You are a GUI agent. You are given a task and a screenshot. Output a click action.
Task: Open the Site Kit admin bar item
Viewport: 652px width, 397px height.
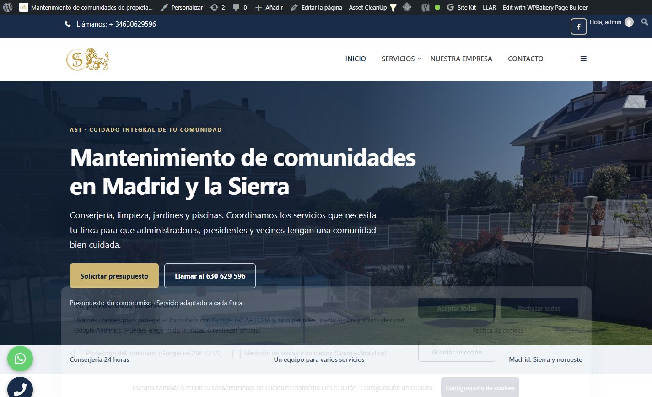click(x=461, y=7)
